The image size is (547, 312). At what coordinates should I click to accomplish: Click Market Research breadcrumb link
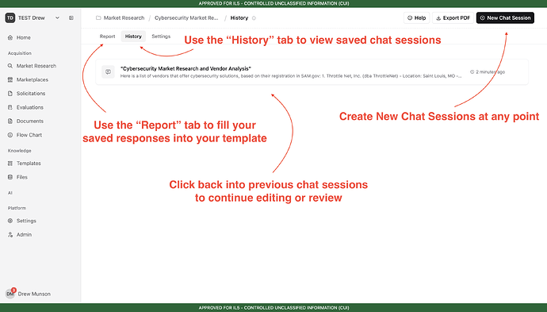[x=124, y=17]
